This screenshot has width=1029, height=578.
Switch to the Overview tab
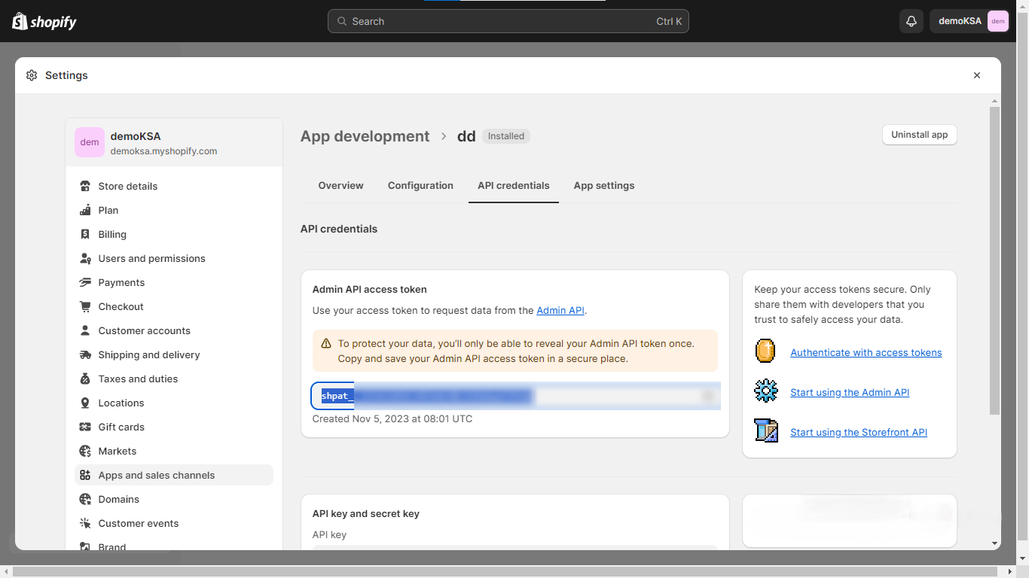(x=340, y=185)
